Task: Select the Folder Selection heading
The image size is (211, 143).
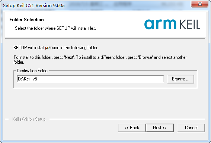Action: (x=26, y=20)
